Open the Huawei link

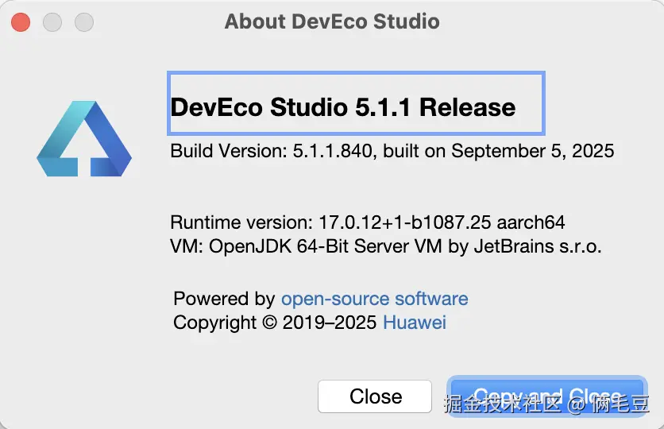pos(415,323)
